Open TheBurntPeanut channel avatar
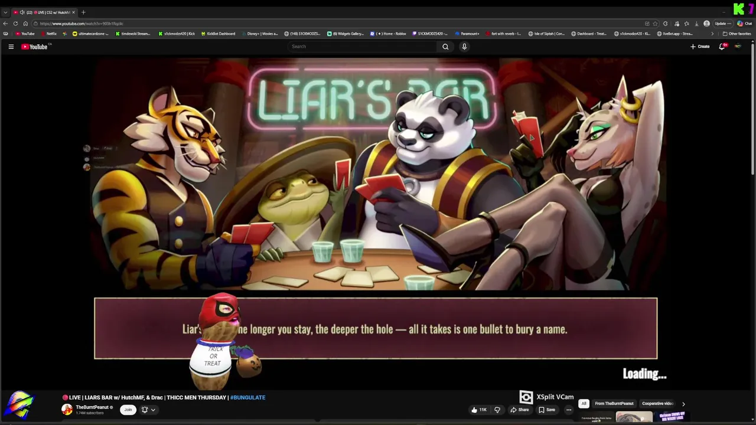Screen dimensions: 756x425 67,410
